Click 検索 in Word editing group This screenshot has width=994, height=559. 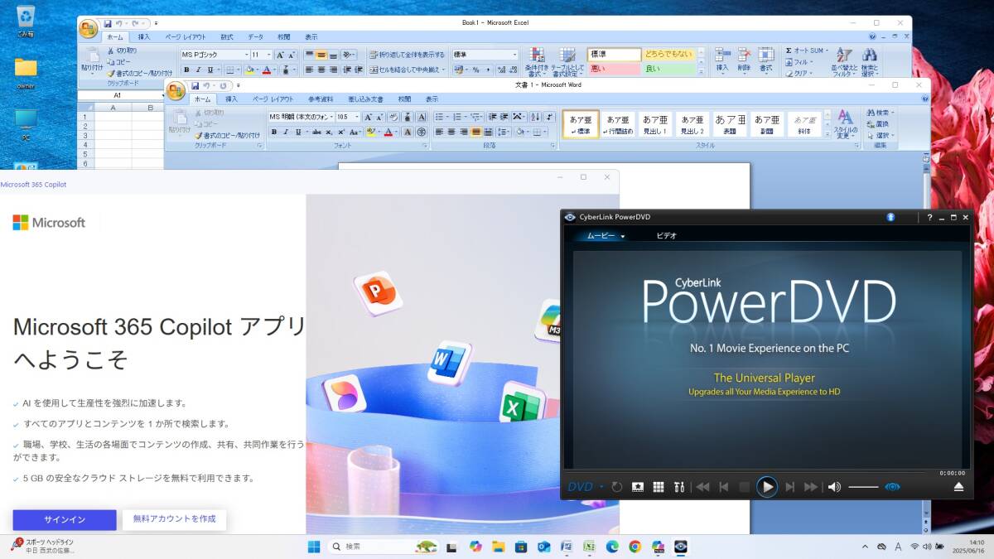click(x=880, y=113)
